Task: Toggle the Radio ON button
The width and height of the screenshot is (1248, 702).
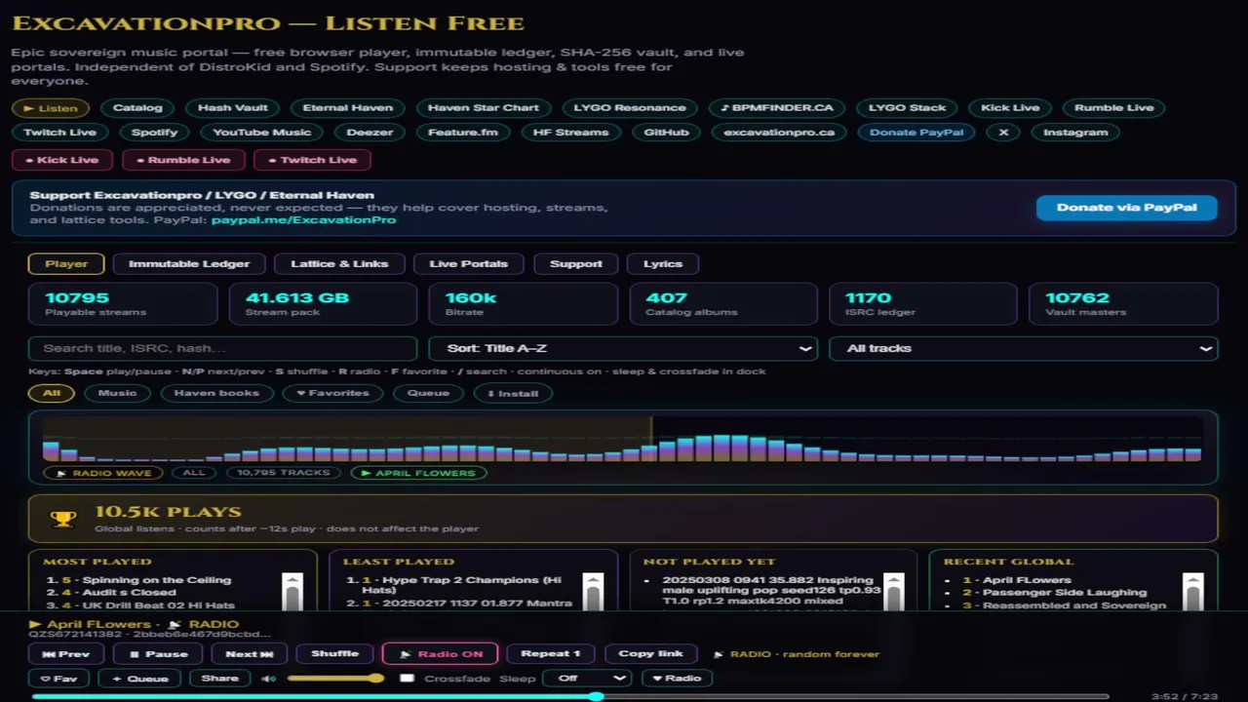Action: click(x=440, y=654)
